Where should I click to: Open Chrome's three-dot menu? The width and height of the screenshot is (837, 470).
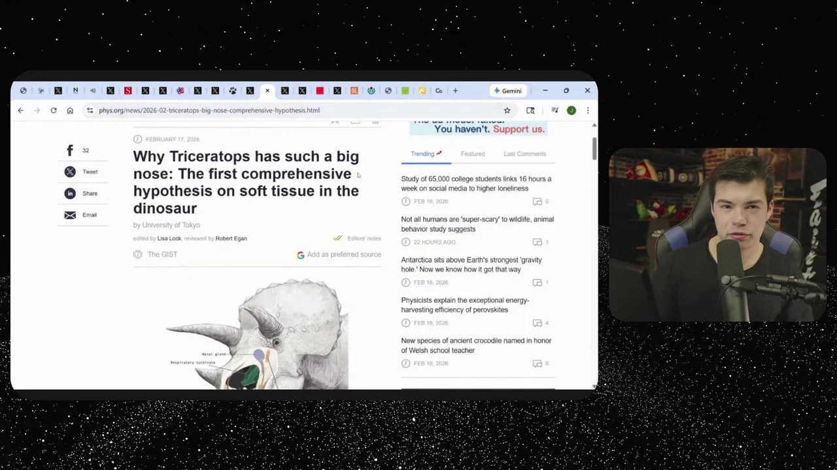tap(587, 110)
